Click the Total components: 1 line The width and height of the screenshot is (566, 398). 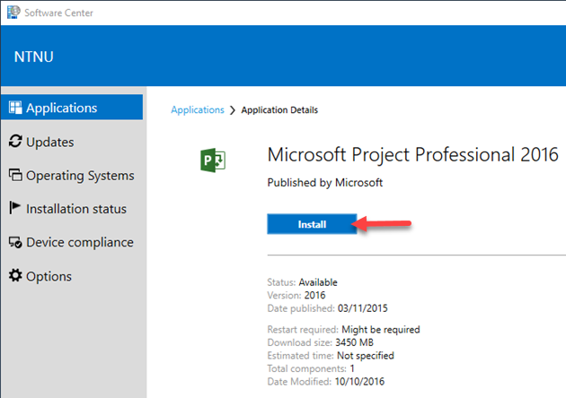(x=311, y=368)
